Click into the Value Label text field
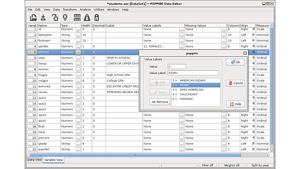Viewport: 300px width, 169px height. pyautogui.click(x=193, y=73)
